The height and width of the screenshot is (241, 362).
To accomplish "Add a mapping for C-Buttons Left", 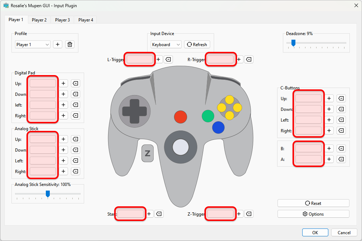I will point(329,120).
